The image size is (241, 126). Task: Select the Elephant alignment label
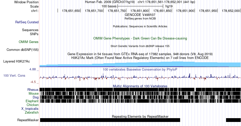click(32, 101)
